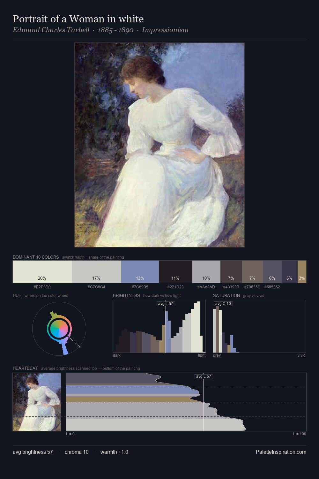The width and height of the screenshot is (319, 479).
Task: Click 'swatch width = share of the painting' caption
Action: (x=93, y=257)
